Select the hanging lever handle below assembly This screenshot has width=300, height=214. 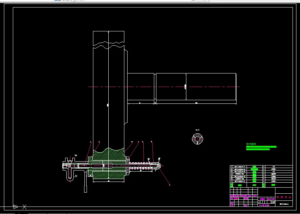tap(86, 181)
